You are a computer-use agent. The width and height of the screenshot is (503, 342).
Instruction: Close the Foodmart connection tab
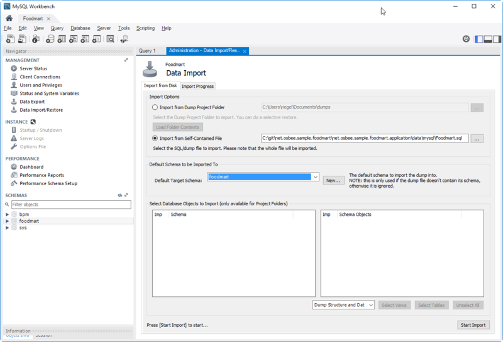[48, 19]
